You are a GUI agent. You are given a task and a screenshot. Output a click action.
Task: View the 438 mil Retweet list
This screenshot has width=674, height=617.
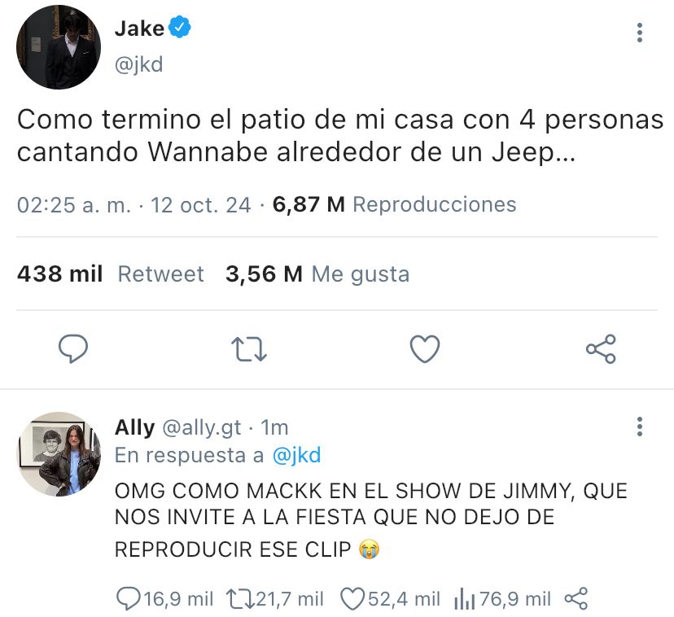[111, 273]
